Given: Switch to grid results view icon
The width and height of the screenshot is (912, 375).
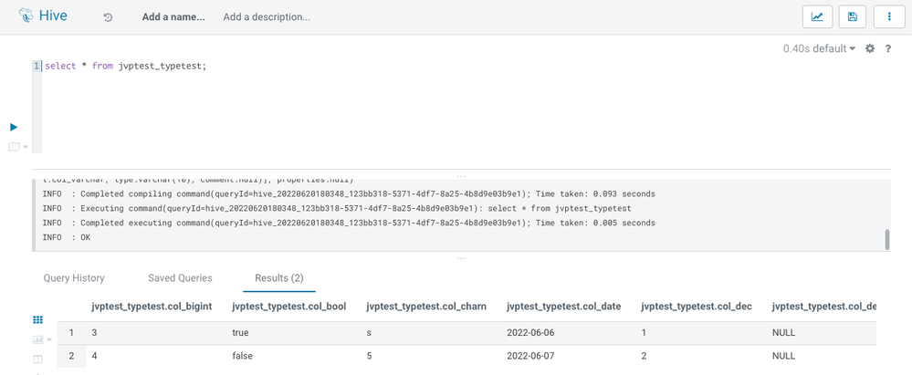Looking at the screenshot, I should coord(37,319).
